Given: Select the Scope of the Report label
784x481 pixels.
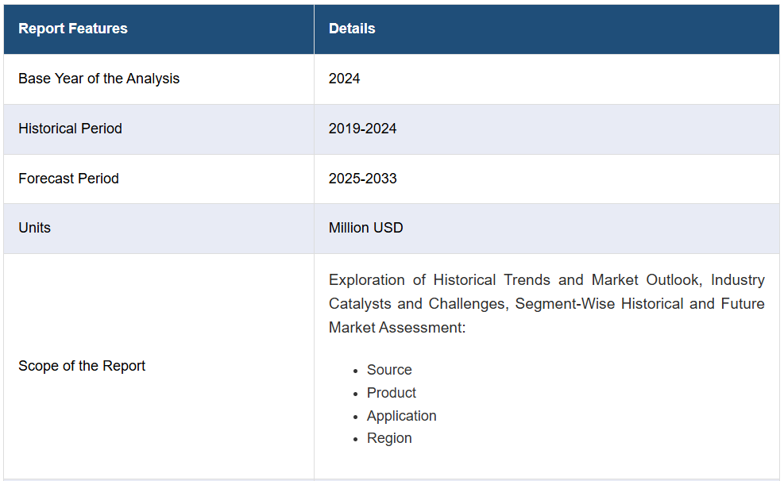Looking at the screenshot, I should coord(82,366).
